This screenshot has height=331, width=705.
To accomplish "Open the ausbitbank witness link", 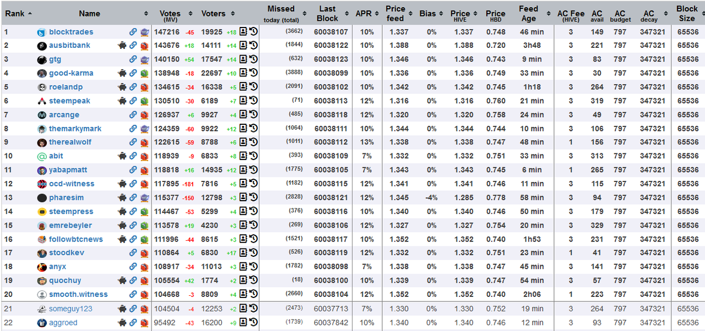I will coord(69,45).
